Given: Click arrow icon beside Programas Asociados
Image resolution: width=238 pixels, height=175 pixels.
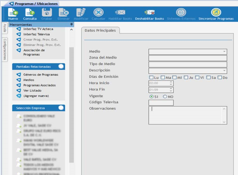Looking at the screenshot, I should tap(19, 85).
